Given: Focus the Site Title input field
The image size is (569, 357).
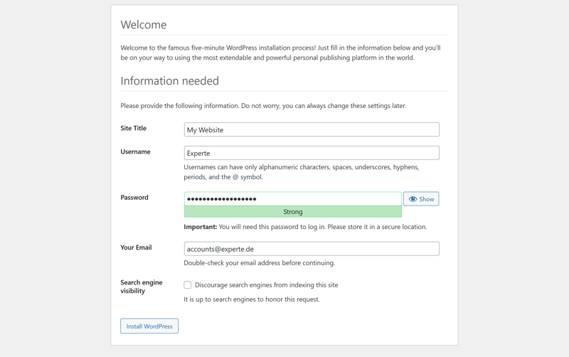Looking at the screenshot, I should 312,130.
